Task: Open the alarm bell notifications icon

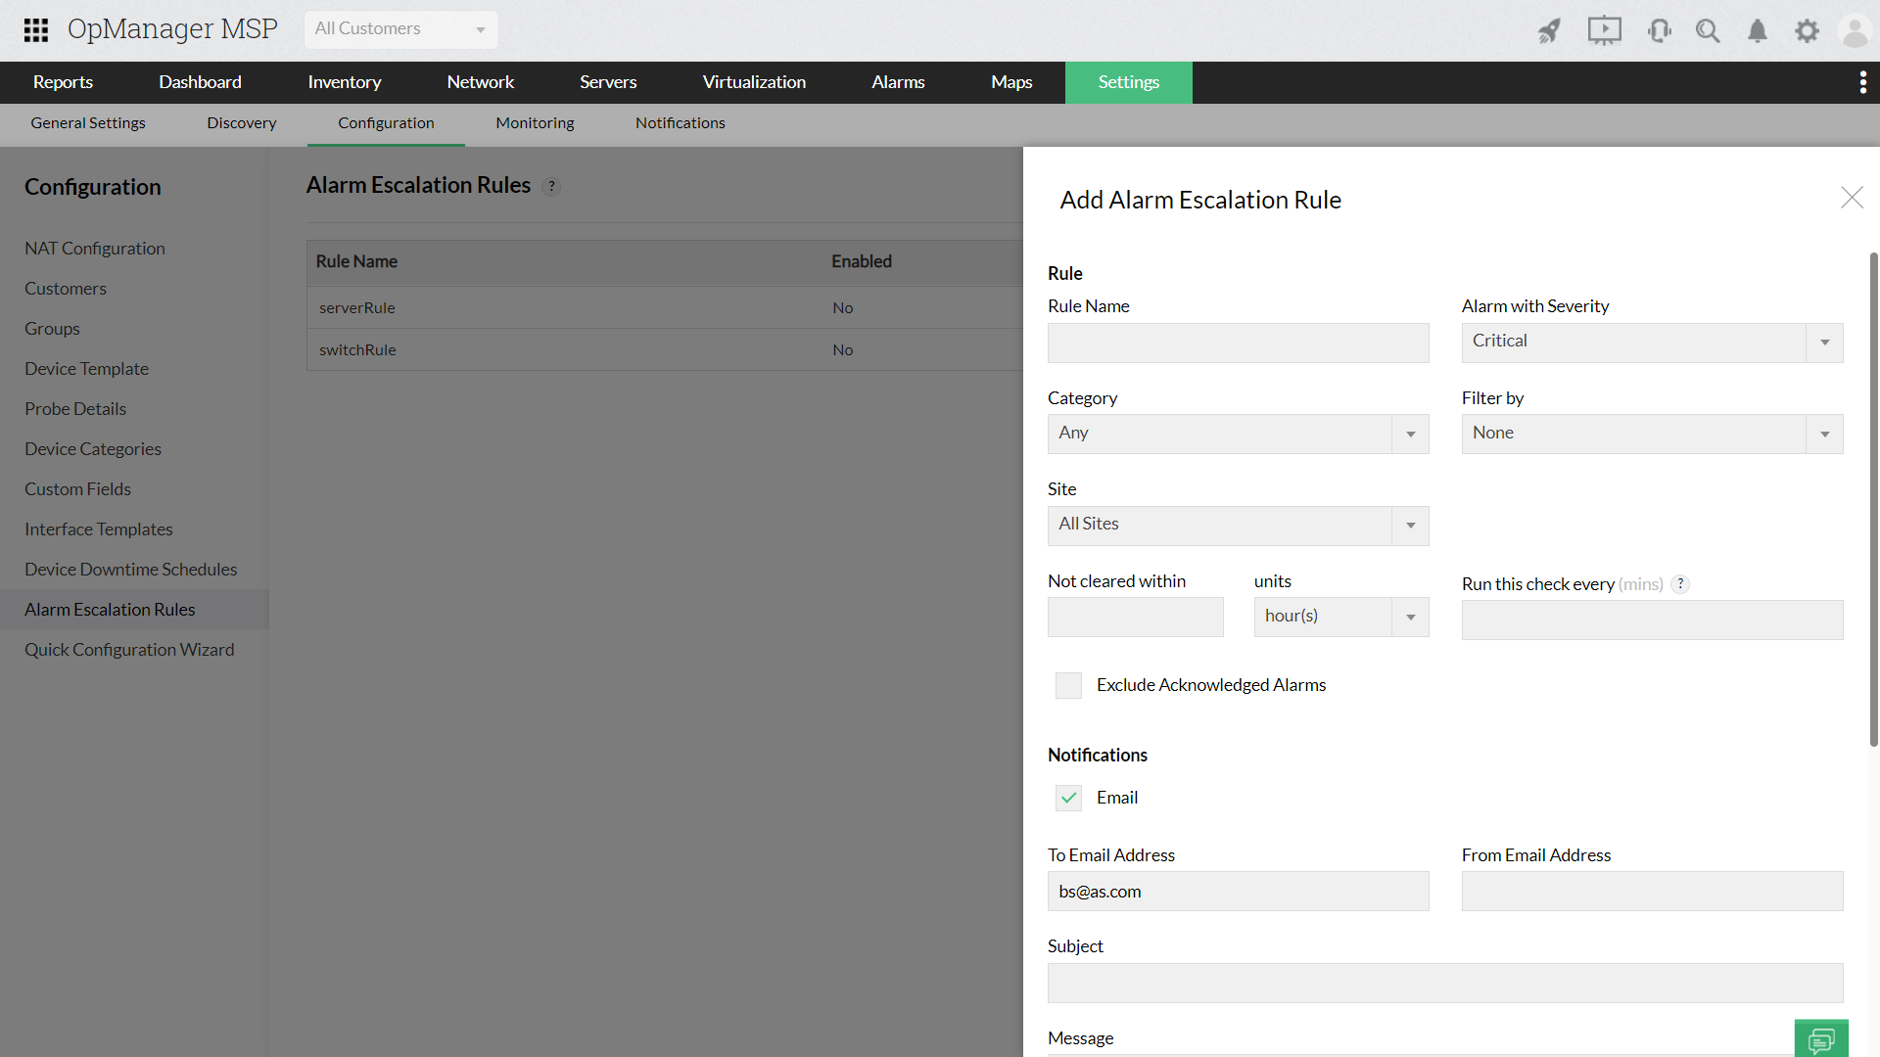Action: tap(1758, 31)
